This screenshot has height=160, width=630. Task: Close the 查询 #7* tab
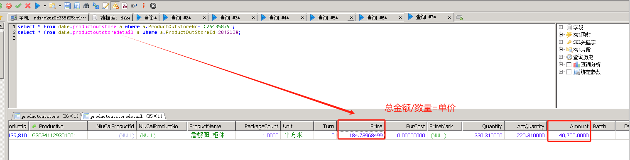pos(449,18)
